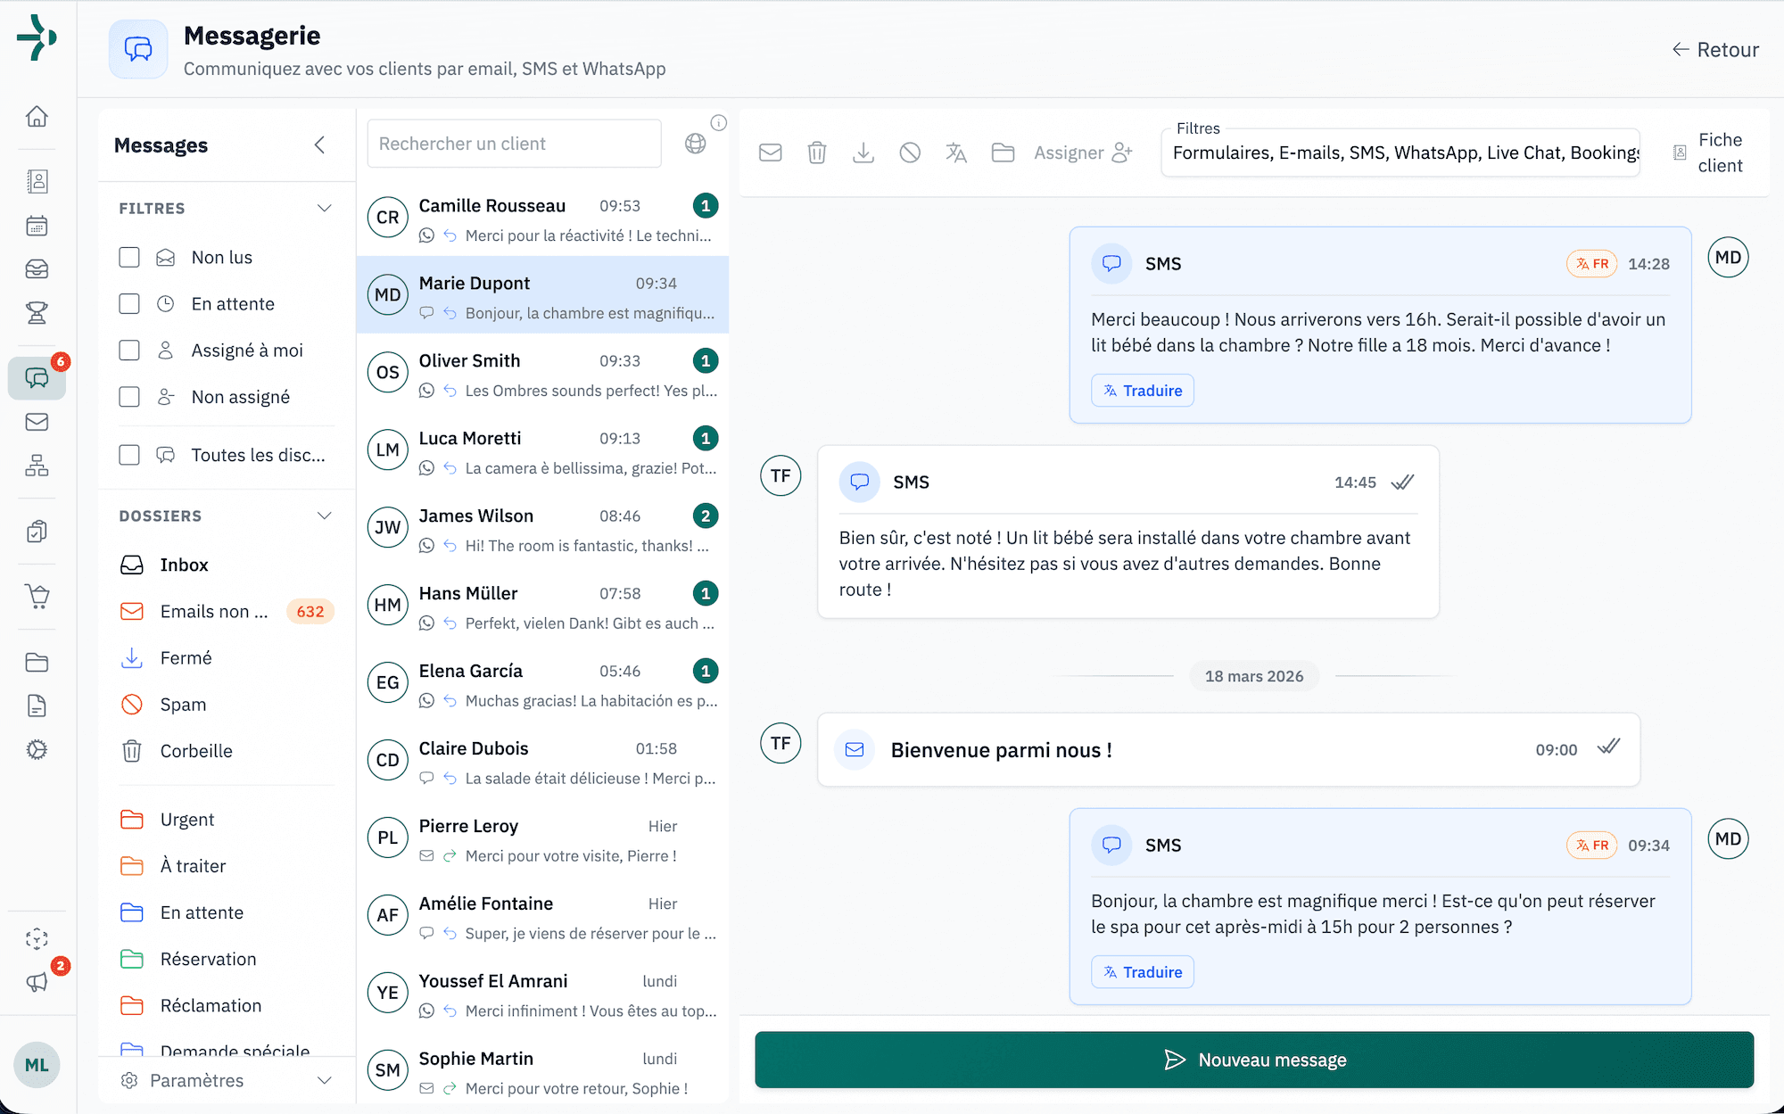The height and width of the screenshot is (1114, 1784).
Task: Archive conversation via the download icon
Action: pos(863,153)
